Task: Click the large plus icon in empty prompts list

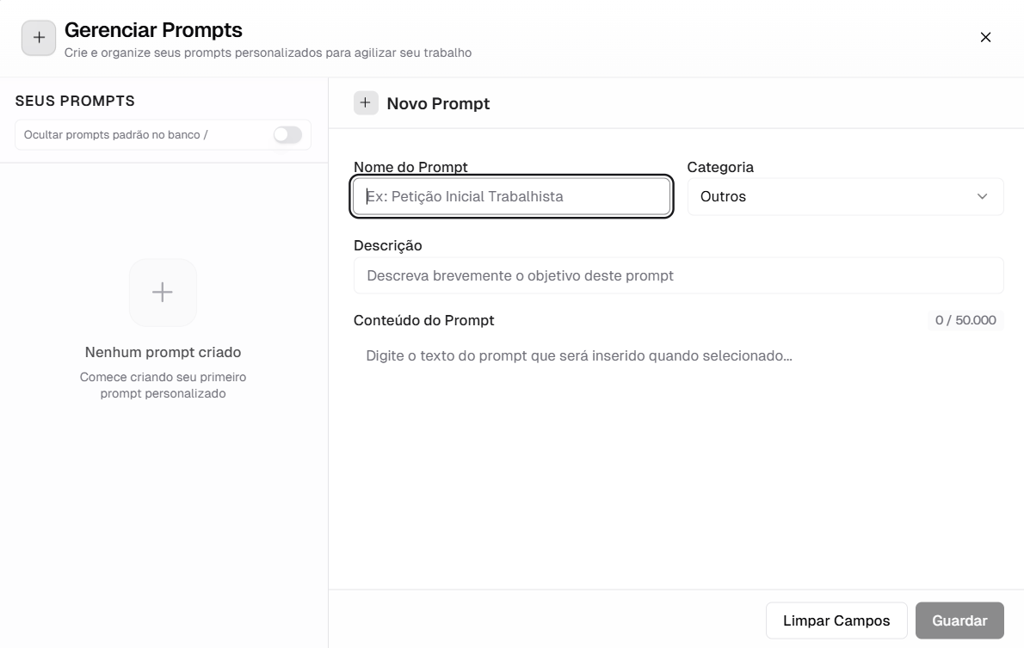Action: [x=163, y=293]
